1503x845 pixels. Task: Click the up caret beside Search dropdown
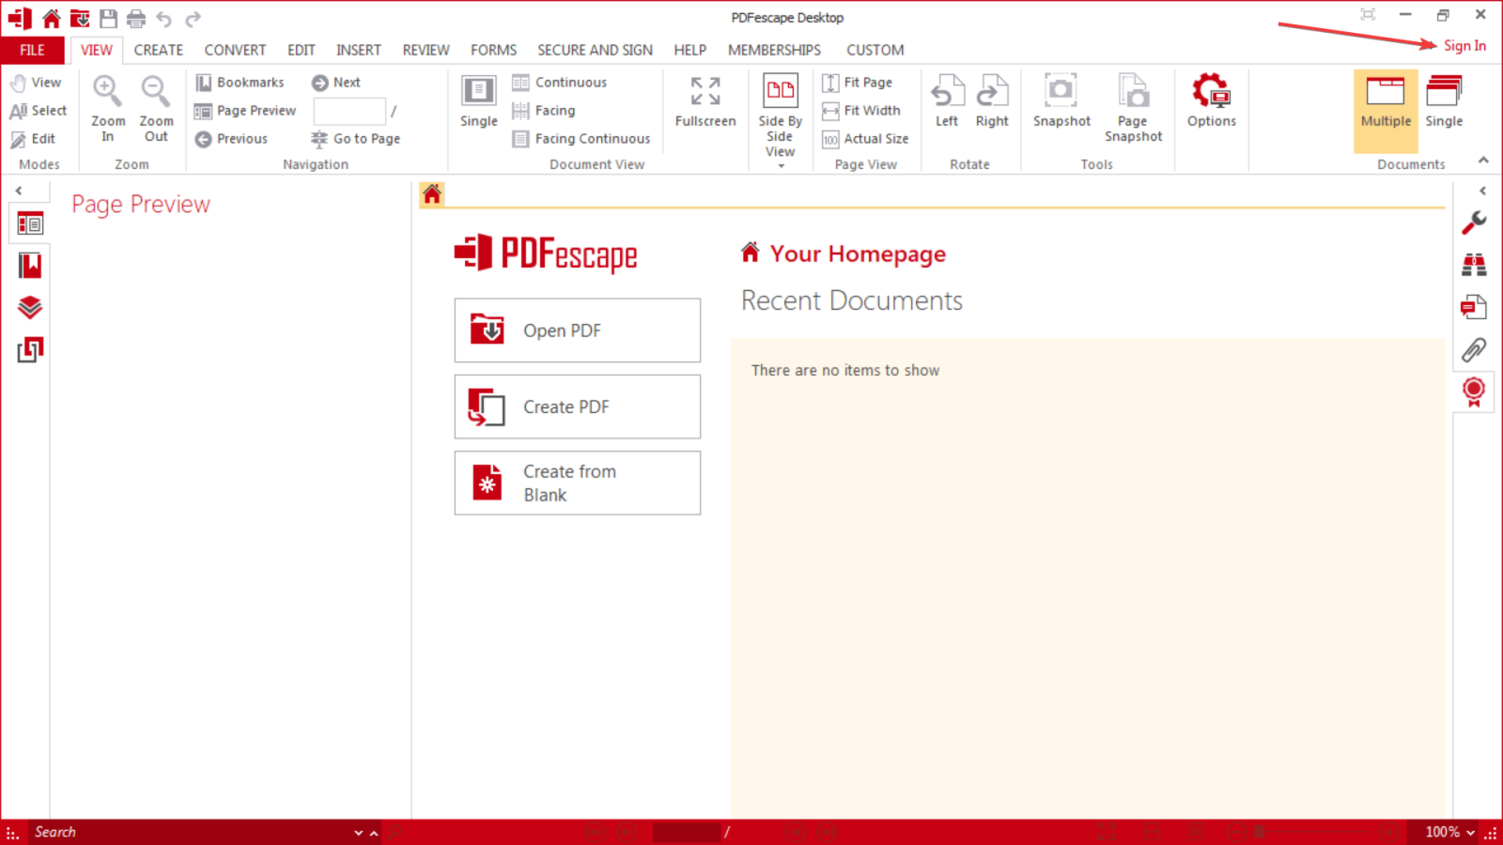point(374,833)
